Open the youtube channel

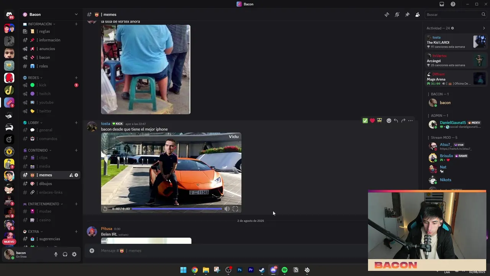[50, 102]
